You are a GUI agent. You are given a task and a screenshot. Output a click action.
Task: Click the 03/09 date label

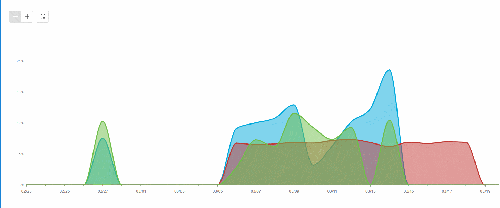(294, 191)
